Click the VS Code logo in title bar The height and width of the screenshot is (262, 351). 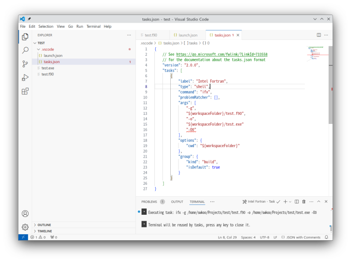pos(22,19)
